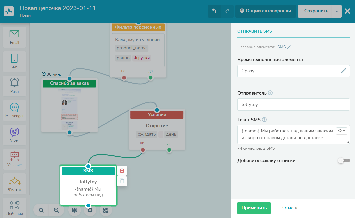Viewport: 355px width, 218px height.
Task: Zoom in on the canvas
Action: [41, 210]
